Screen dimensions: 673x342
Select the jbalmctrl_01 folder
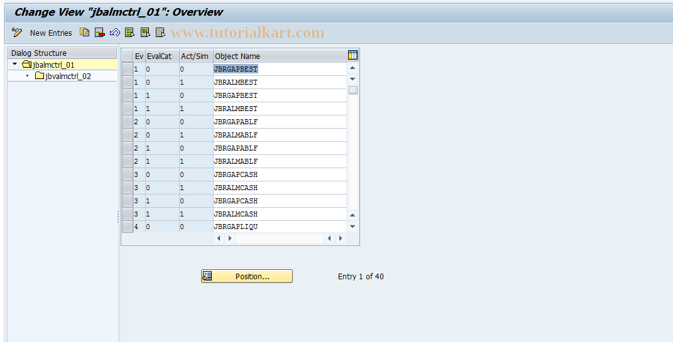48,65
